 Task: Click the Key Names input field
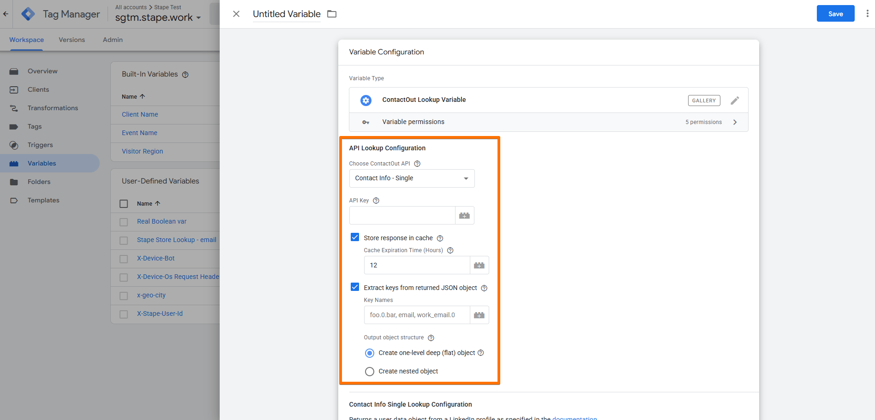click(417, 315)
